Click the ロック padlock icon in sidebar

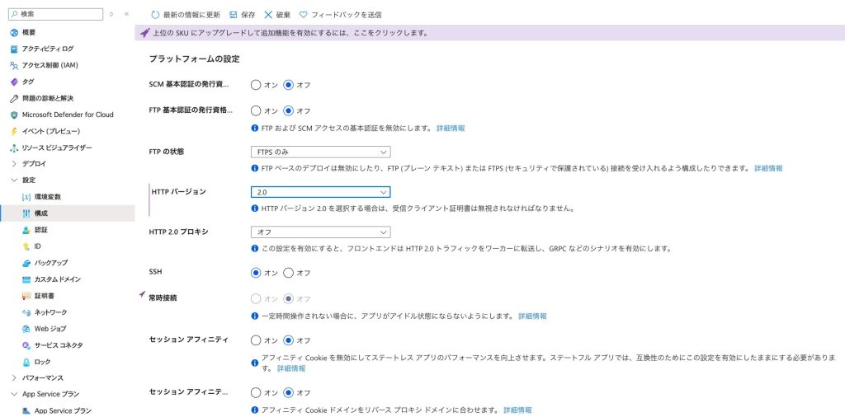click(x=26, y=362)
